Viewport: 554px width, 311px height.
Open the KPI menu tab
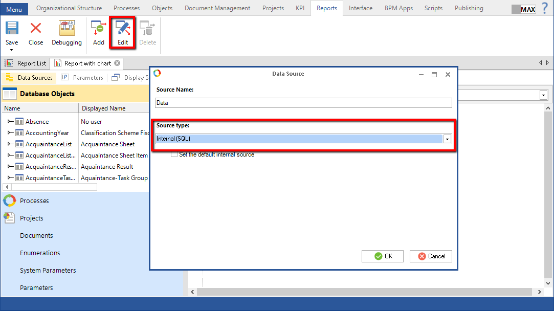(300, 8)
